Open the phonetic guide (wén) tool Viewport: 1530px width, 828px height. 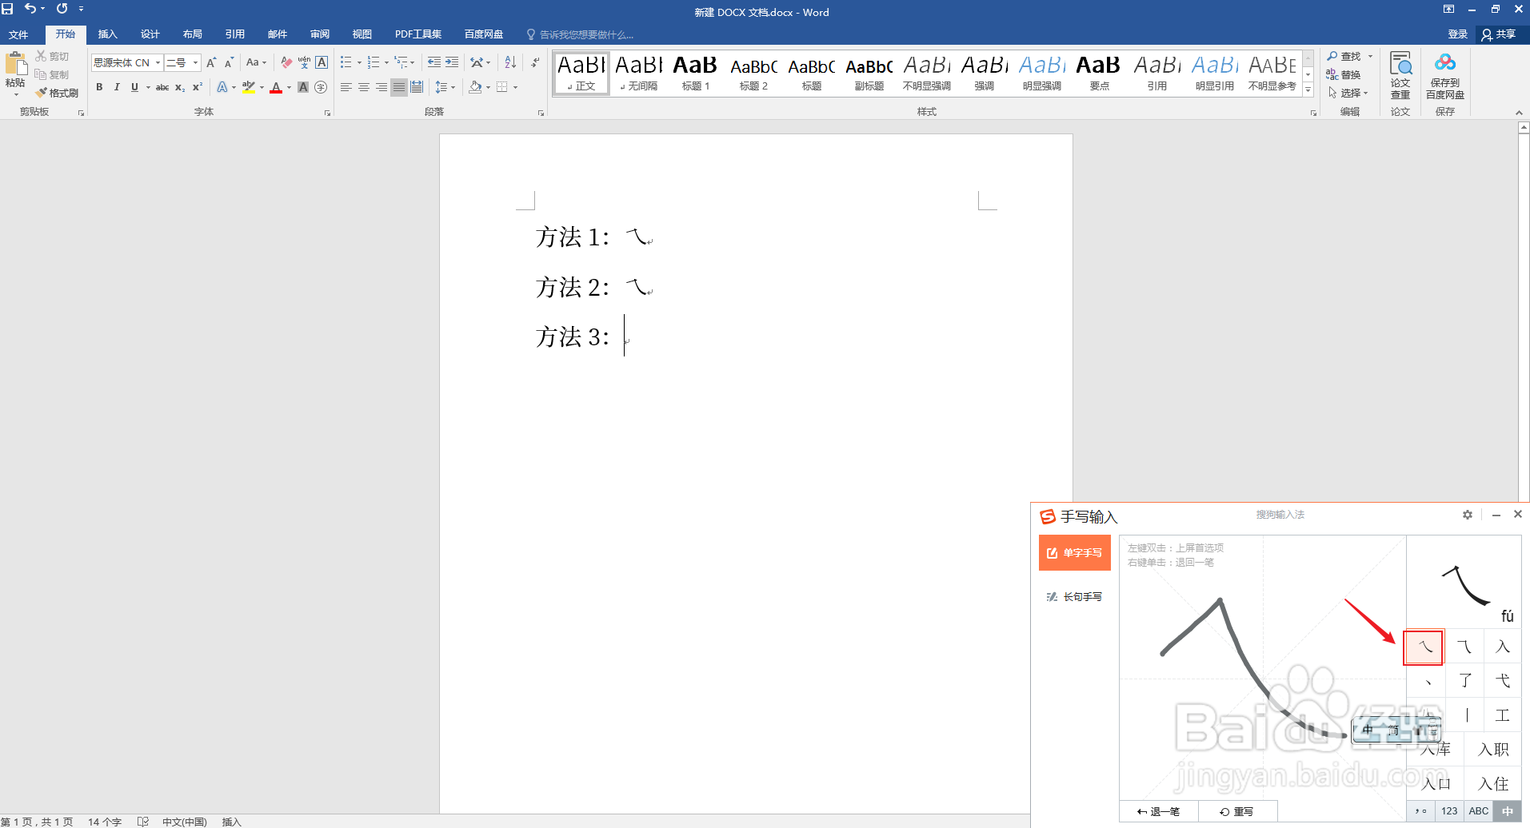304,62
